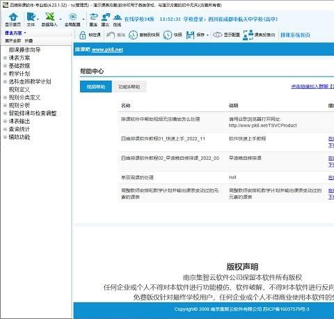Click the 帮助中心 heading

92,71
